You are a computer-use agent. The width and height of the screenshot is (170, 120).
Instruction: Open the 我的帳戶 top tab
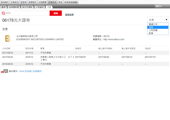(5, 2)
